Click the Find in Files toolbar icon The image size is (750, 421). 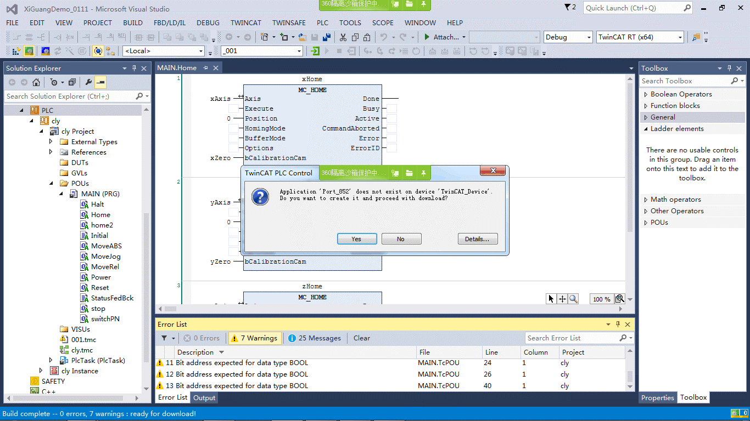coord(696,37)
